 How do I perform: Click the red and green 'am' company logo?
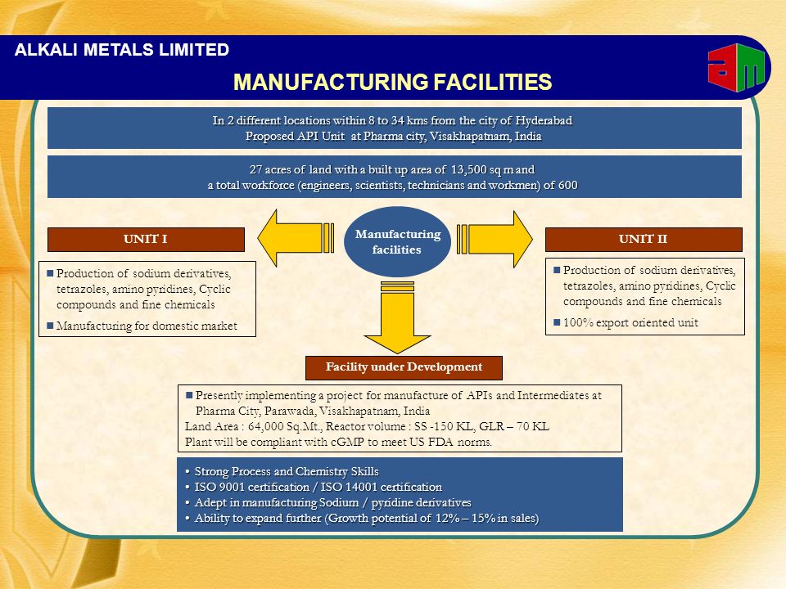[x=736, y=67]
